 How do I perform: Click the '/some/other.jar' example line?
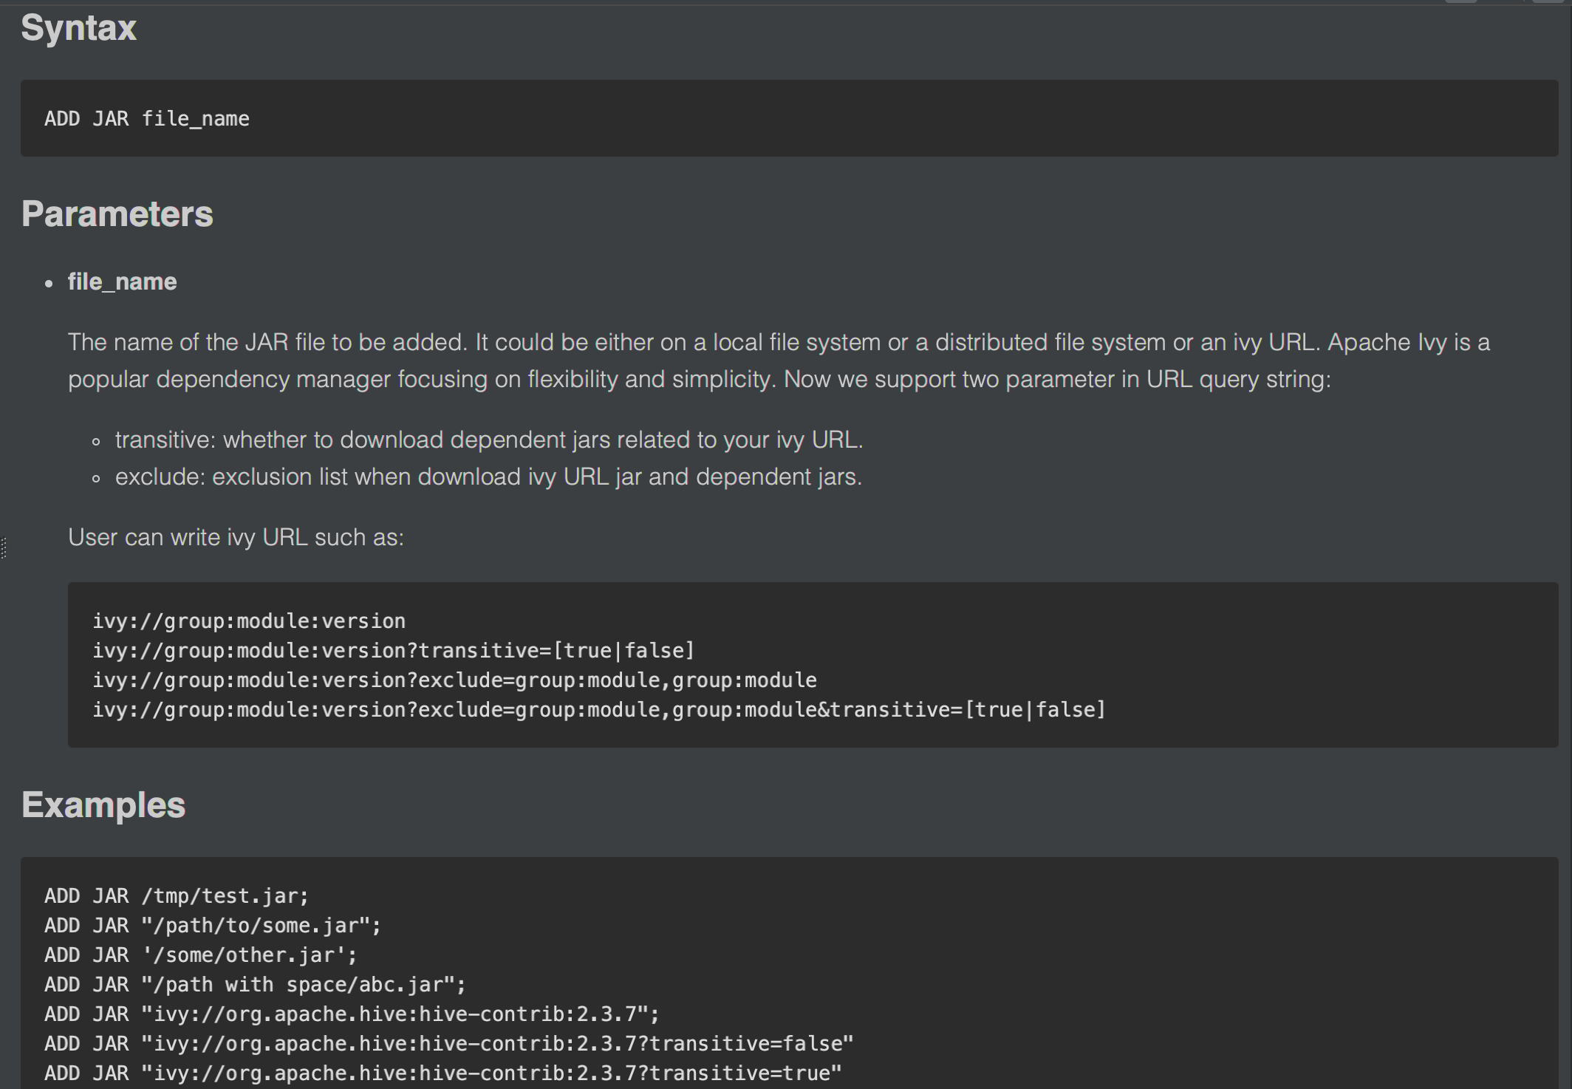[x=200, y=955]
